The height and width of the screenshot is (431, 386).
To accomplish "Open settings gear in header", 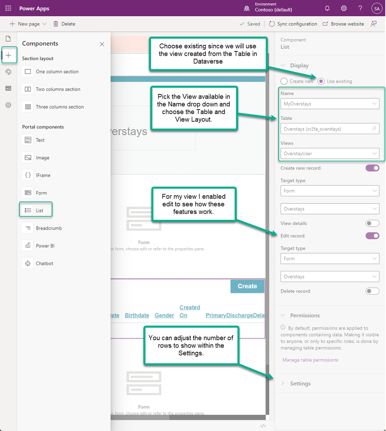I will 344,8.
